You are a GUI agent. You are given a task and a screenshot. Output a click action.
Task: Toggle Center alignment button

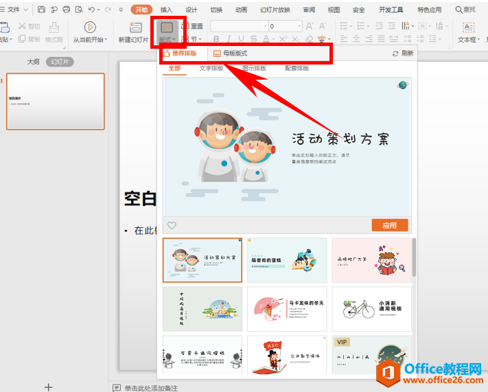click(356, 39)
